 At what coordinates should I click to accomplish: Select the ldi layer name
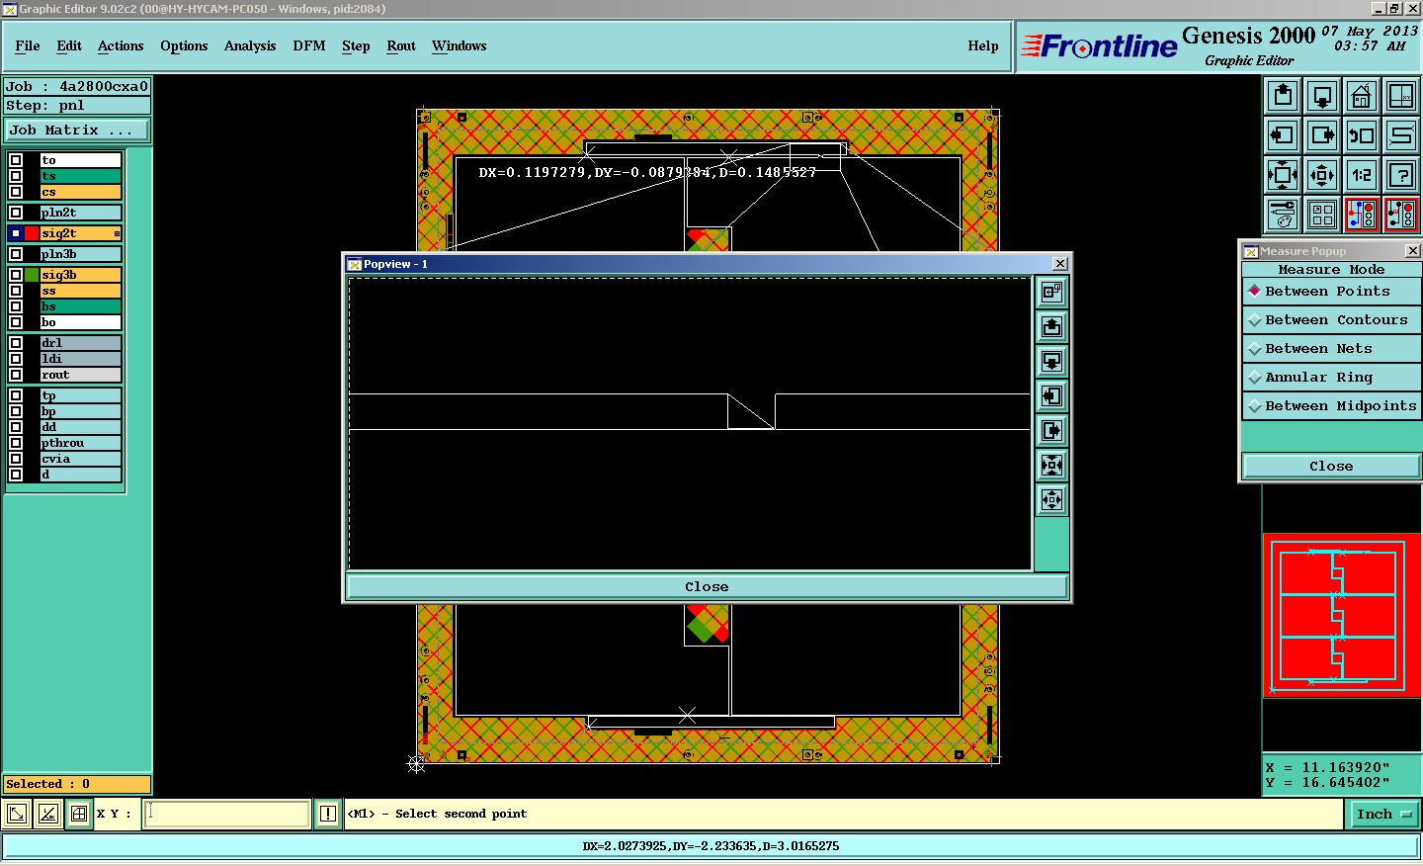[x=80, y=359]
